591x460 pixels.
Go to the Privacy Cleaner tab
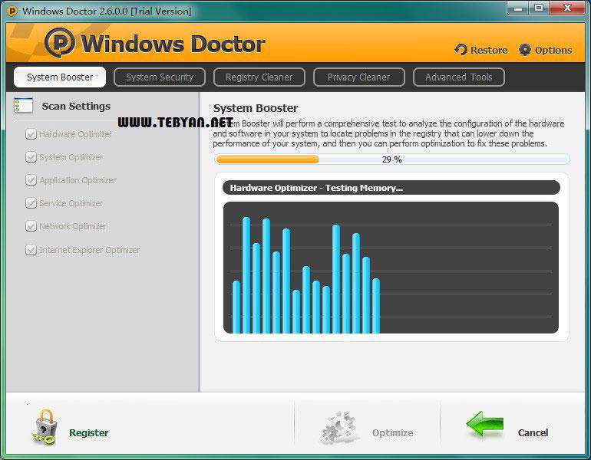pos(359,77)
